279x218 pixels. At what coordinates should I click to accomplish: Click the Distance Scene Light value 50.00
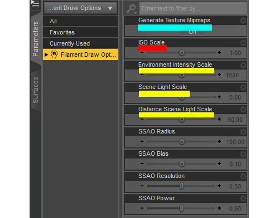click(235, 120)
